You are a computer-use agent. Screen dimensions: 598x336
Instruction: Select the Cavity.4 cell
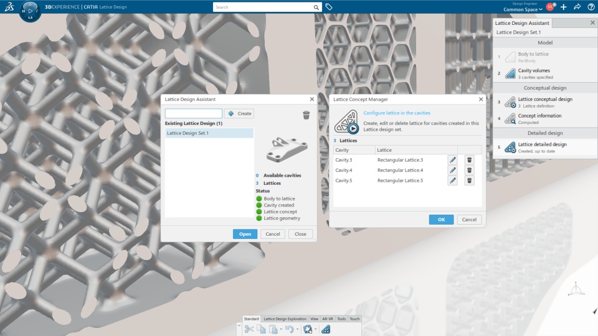[354, 170]
